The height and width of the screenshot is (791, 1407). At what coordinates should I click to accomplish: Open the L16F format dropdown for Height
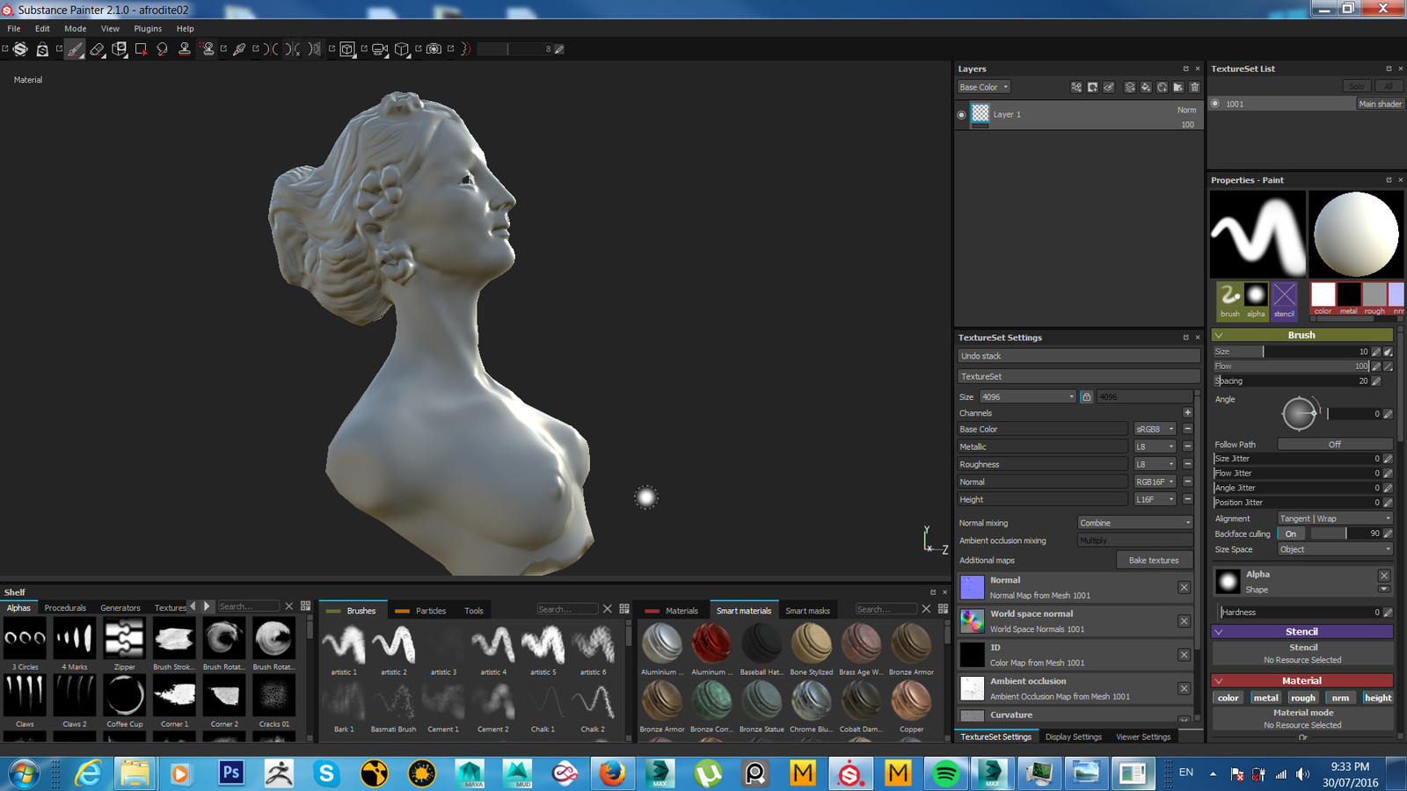(1155, 499)
